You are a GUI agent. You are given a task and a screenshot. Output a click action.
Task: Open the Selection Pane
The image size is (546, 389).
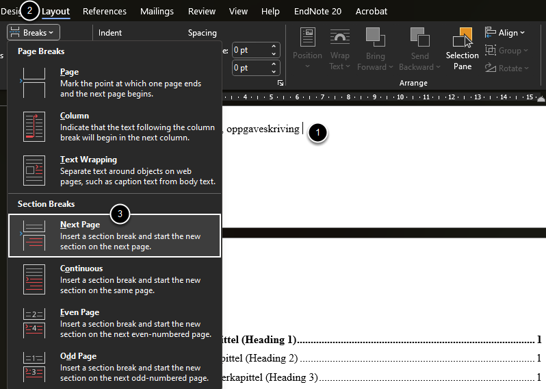(x=462, y=48)
